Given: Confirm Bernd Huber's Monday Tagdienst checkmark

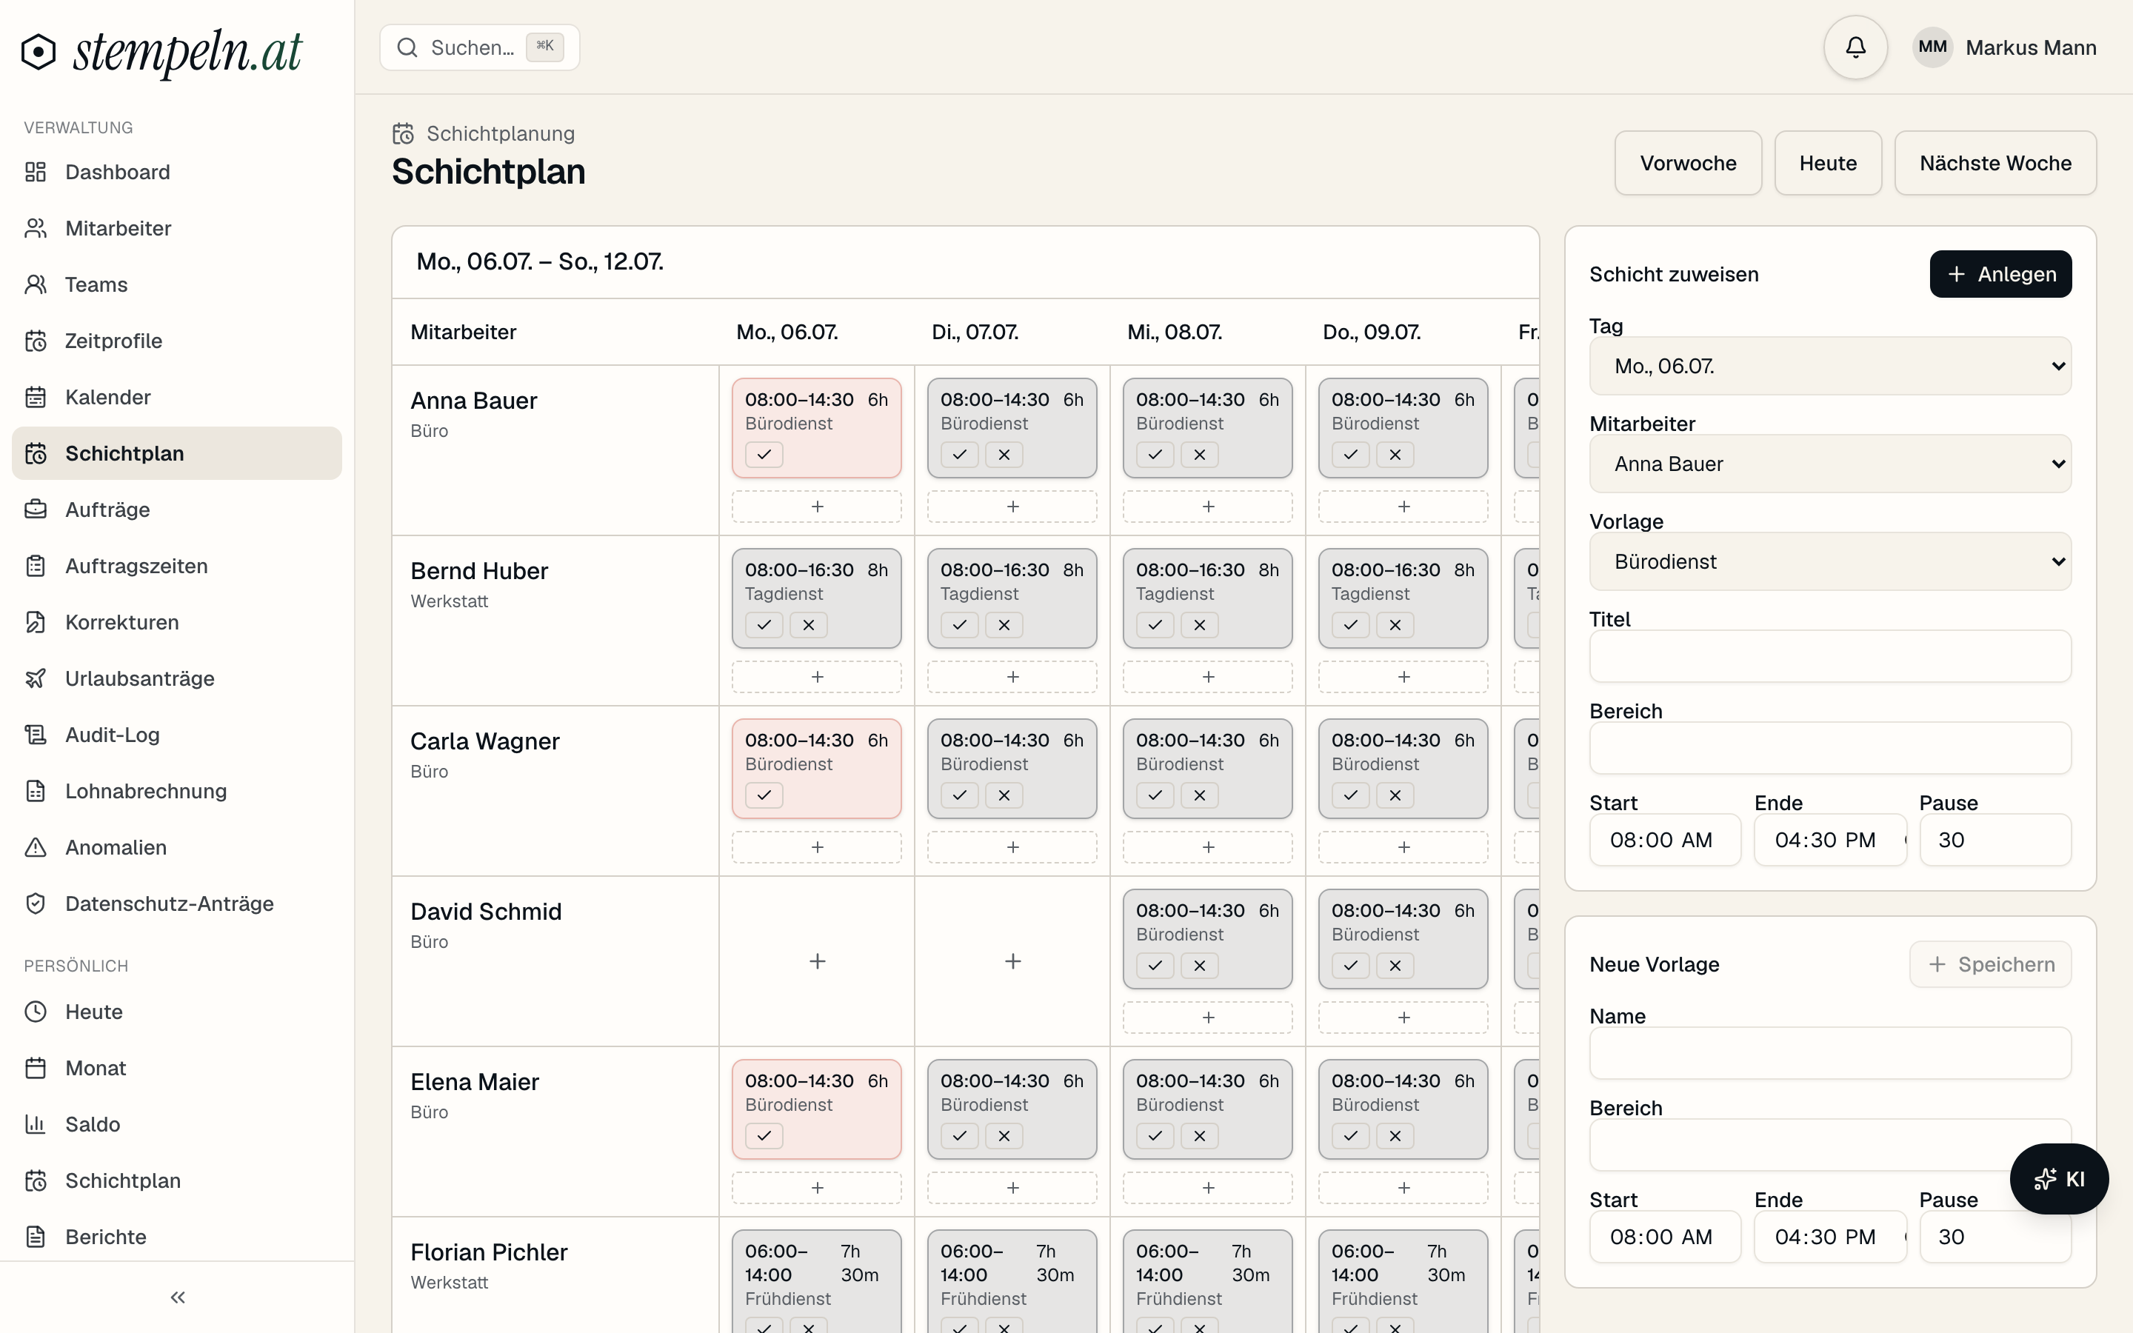Looking at the screenshot, I should [x=764, y=625].
